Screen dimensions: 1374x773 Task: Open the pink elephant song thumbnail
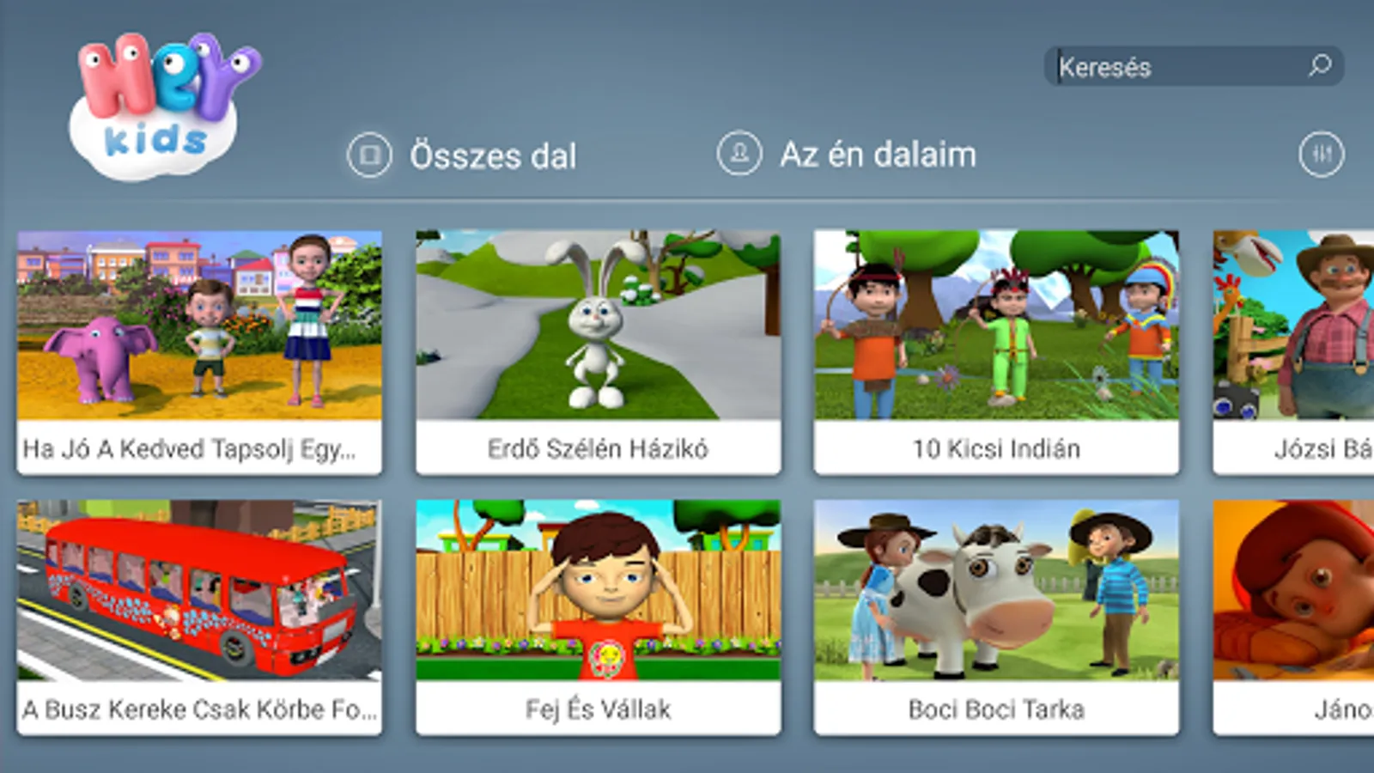click(199, 325)
